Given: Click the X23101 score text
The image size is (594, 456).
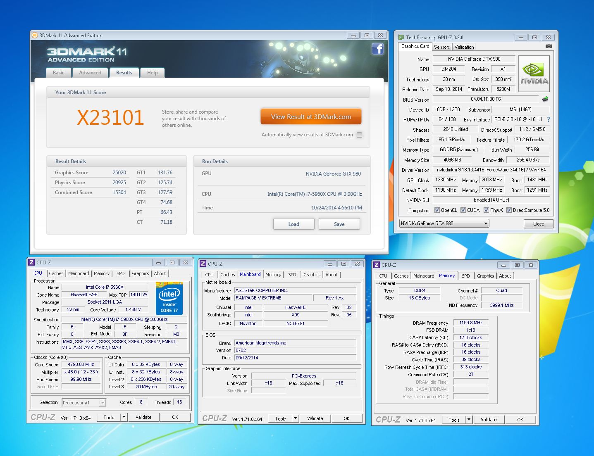Looking at the screenshot, I should pos(110,118).
